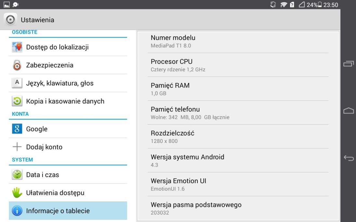Screen dimensions: 356x222
Task: Tap the '203032' baseband value
Action: tap(160, 213)
